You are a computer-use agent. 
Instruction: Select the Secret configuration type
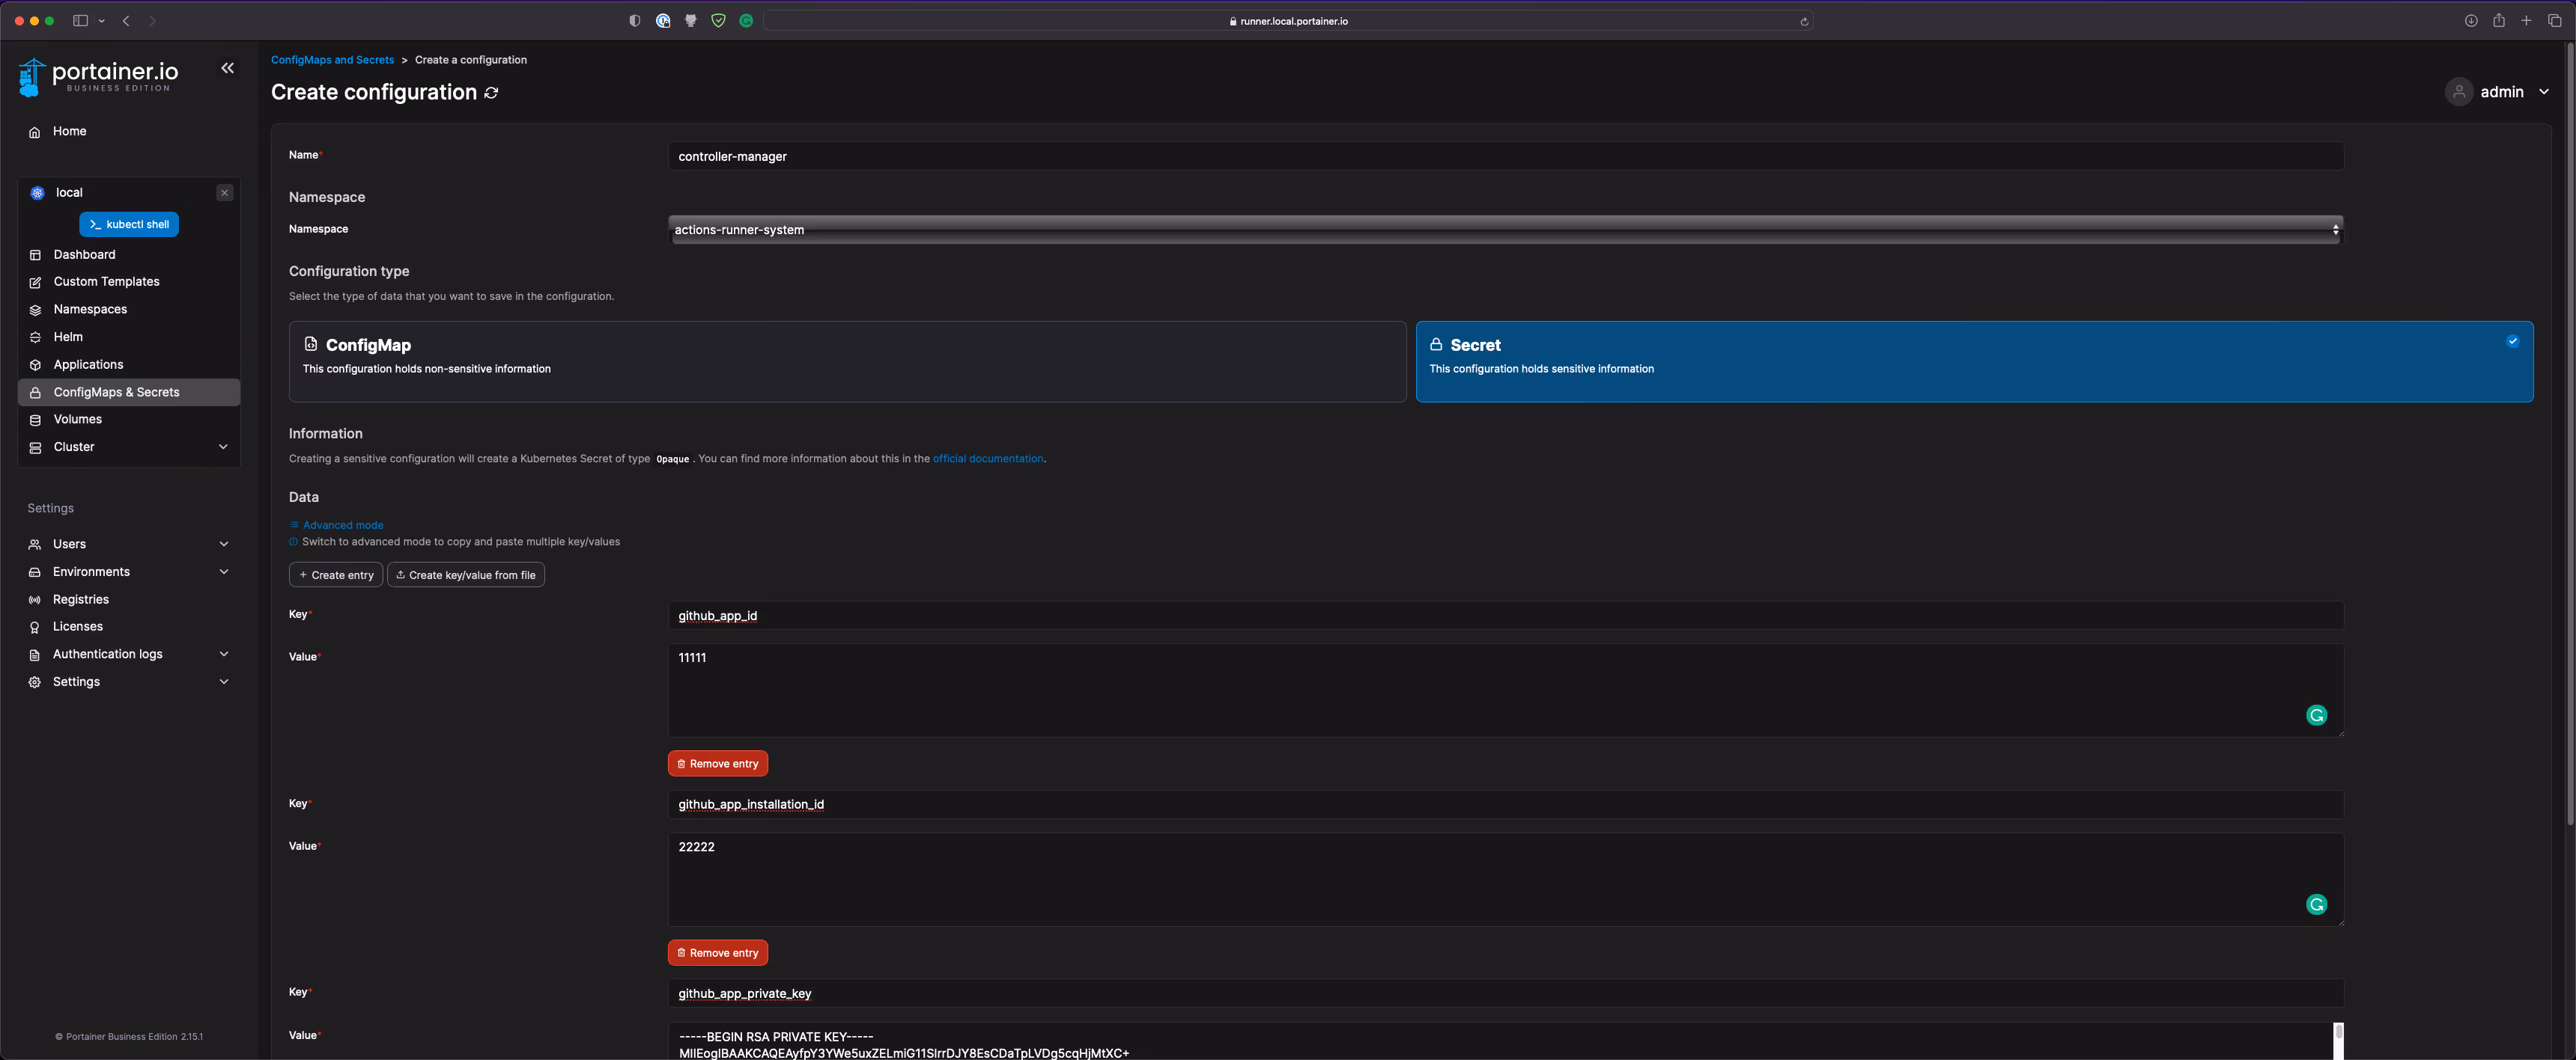(1974, 361)
